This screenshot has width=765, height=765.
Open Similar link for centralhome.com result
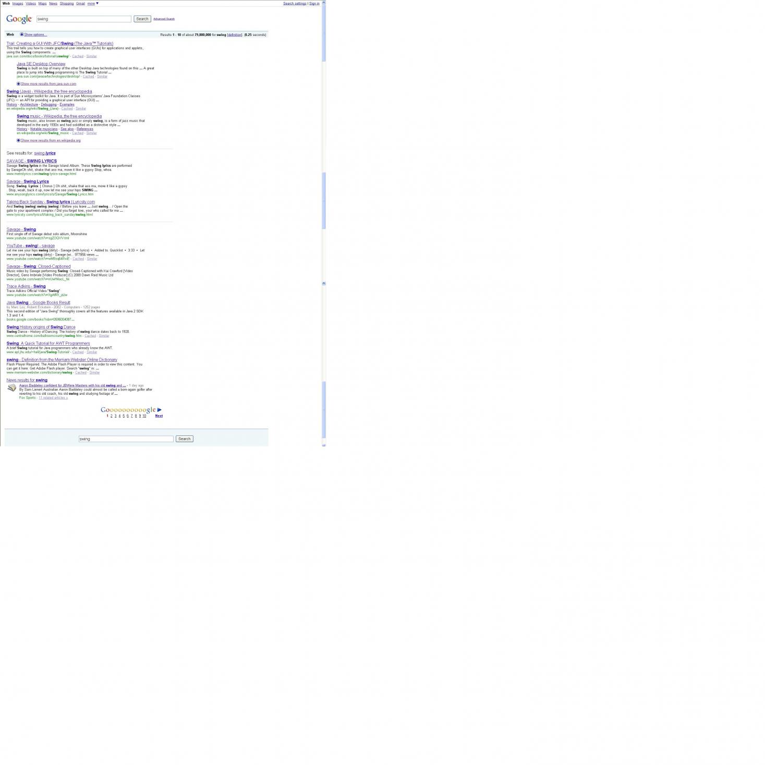tap(104, 336)
